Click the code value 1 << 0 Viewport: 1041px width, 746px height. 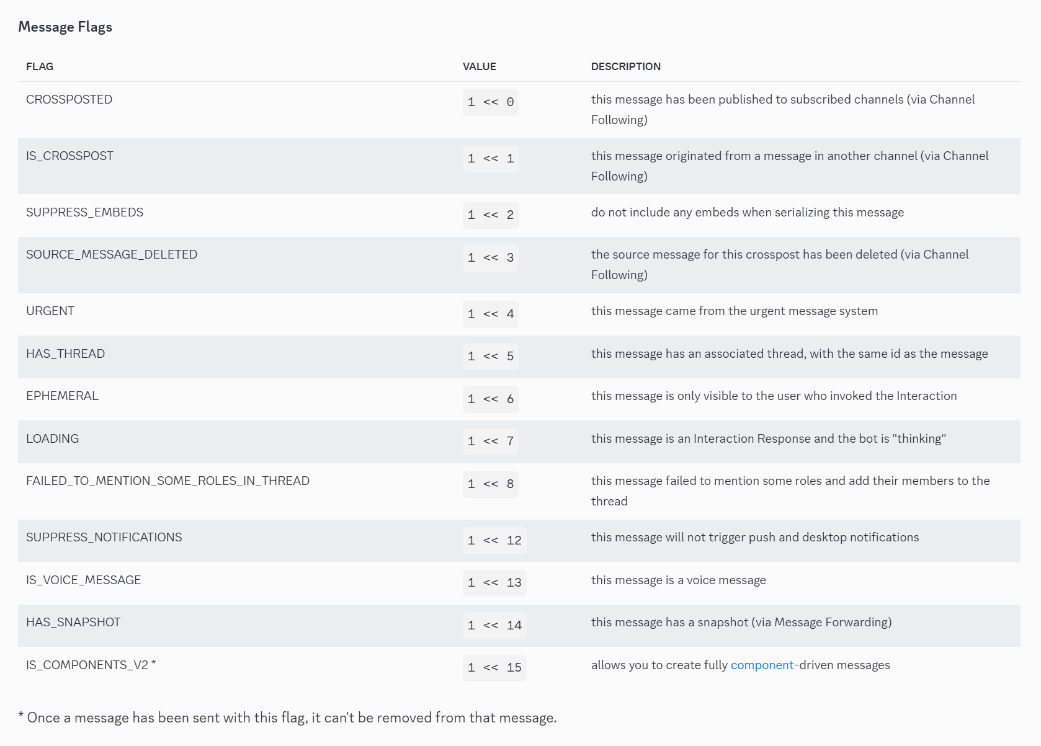[x=491, y=102]
